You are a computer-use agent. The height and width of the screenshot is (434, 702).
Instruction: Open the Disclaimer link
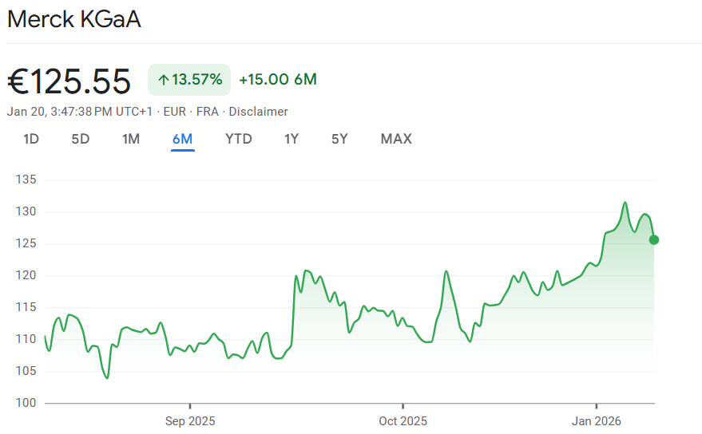click(260, 112)
